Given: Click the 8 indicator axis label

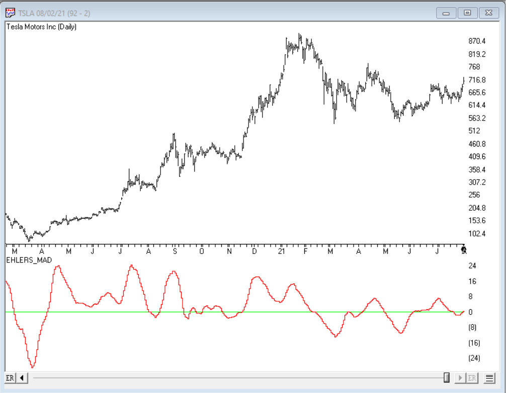Looking at the screenshot, I should pos(470,296).
